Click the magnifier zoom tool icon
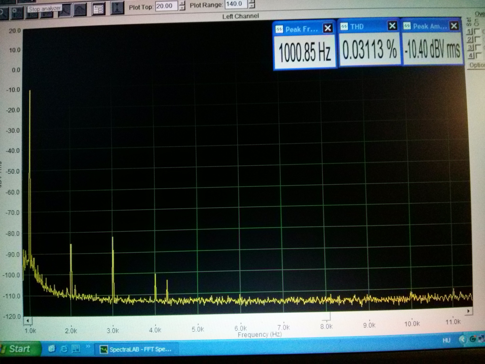The height and width of the screenshot is (364, 485). tap(4, 13)
